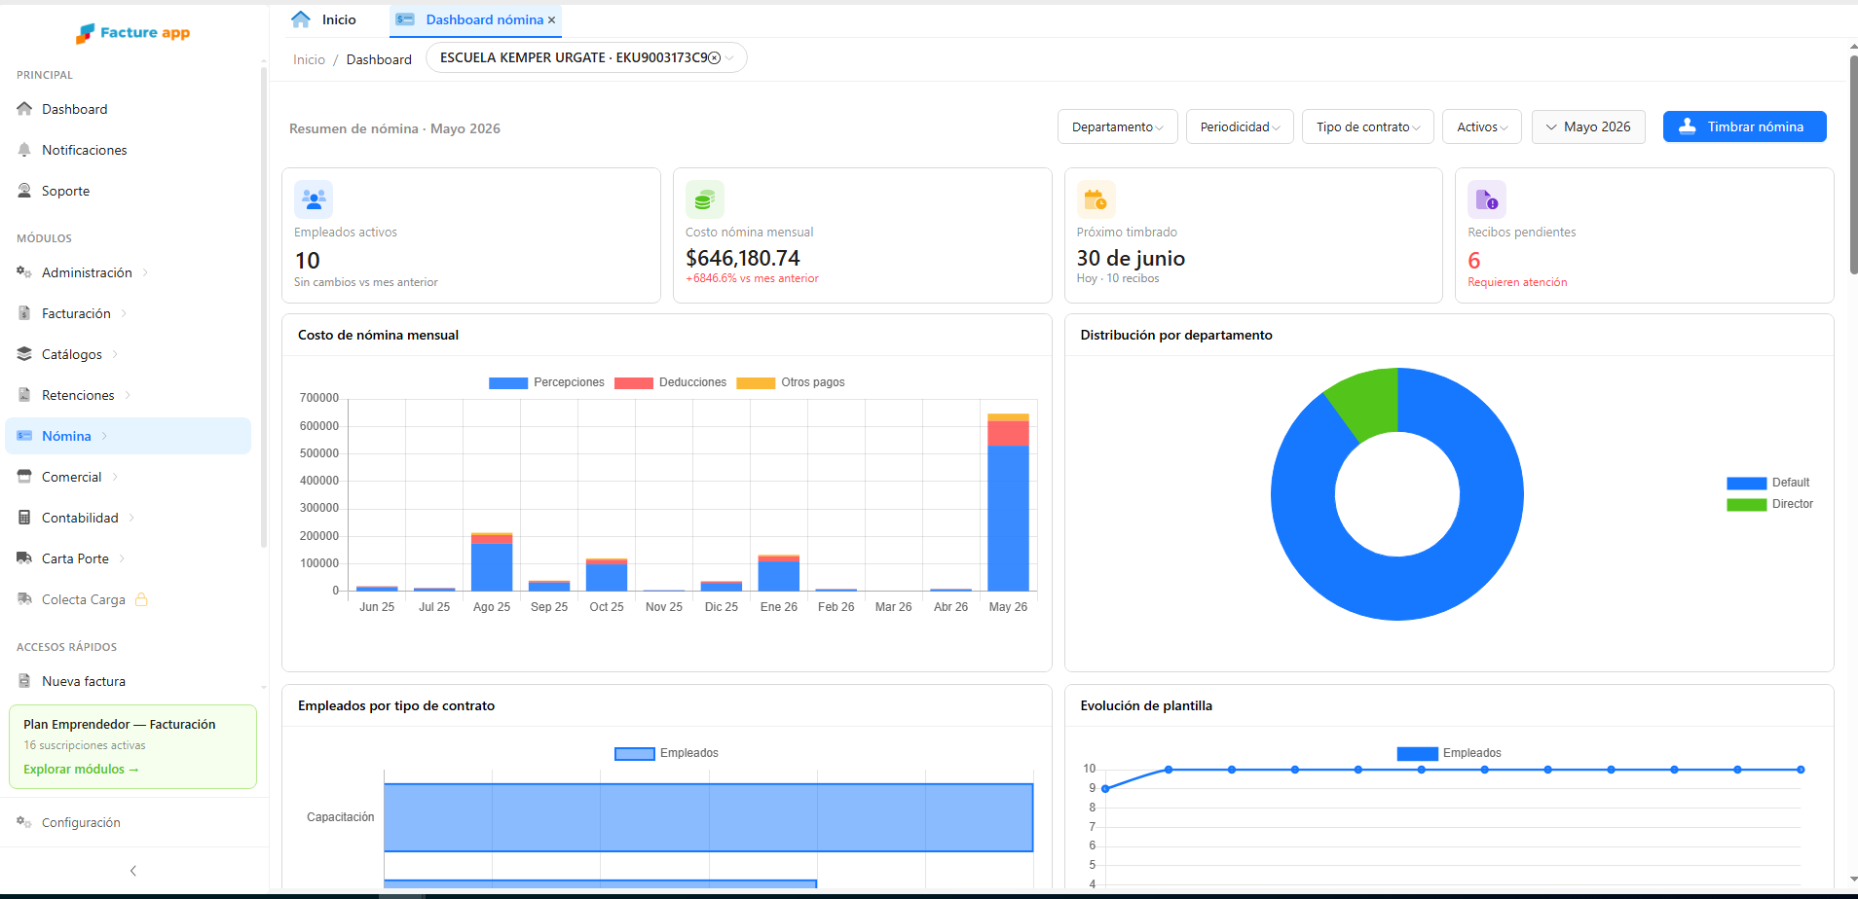Toggle Percepciones series in chart legend
Image resolution: width=1858 pixels, height=899 pixels.
[x=546, y=382]
